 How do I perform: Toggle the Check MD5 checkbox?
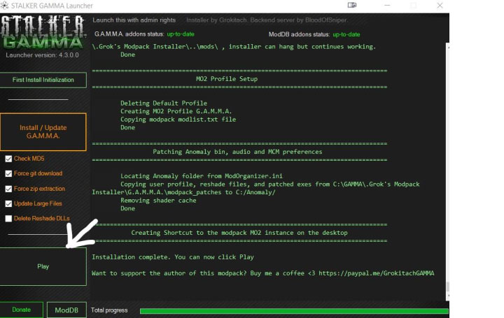pos(8,159)
